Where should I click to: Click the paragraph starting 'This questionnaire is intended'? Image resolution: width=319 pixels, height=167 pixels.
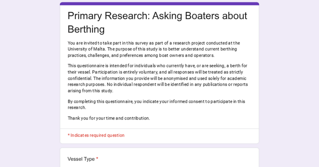pos(157,78)
